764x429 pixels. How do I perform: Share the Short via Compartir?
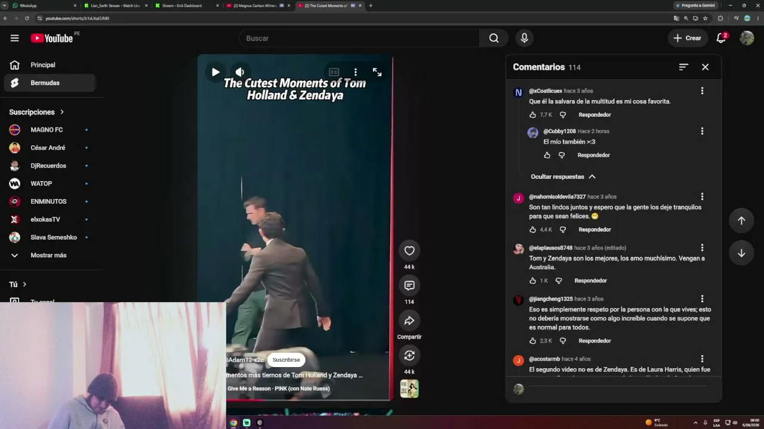click(409, 321)
